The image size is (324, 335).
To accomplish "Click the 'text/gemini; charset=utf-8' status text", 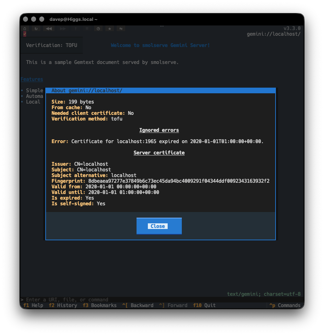I will click(264, 294).
